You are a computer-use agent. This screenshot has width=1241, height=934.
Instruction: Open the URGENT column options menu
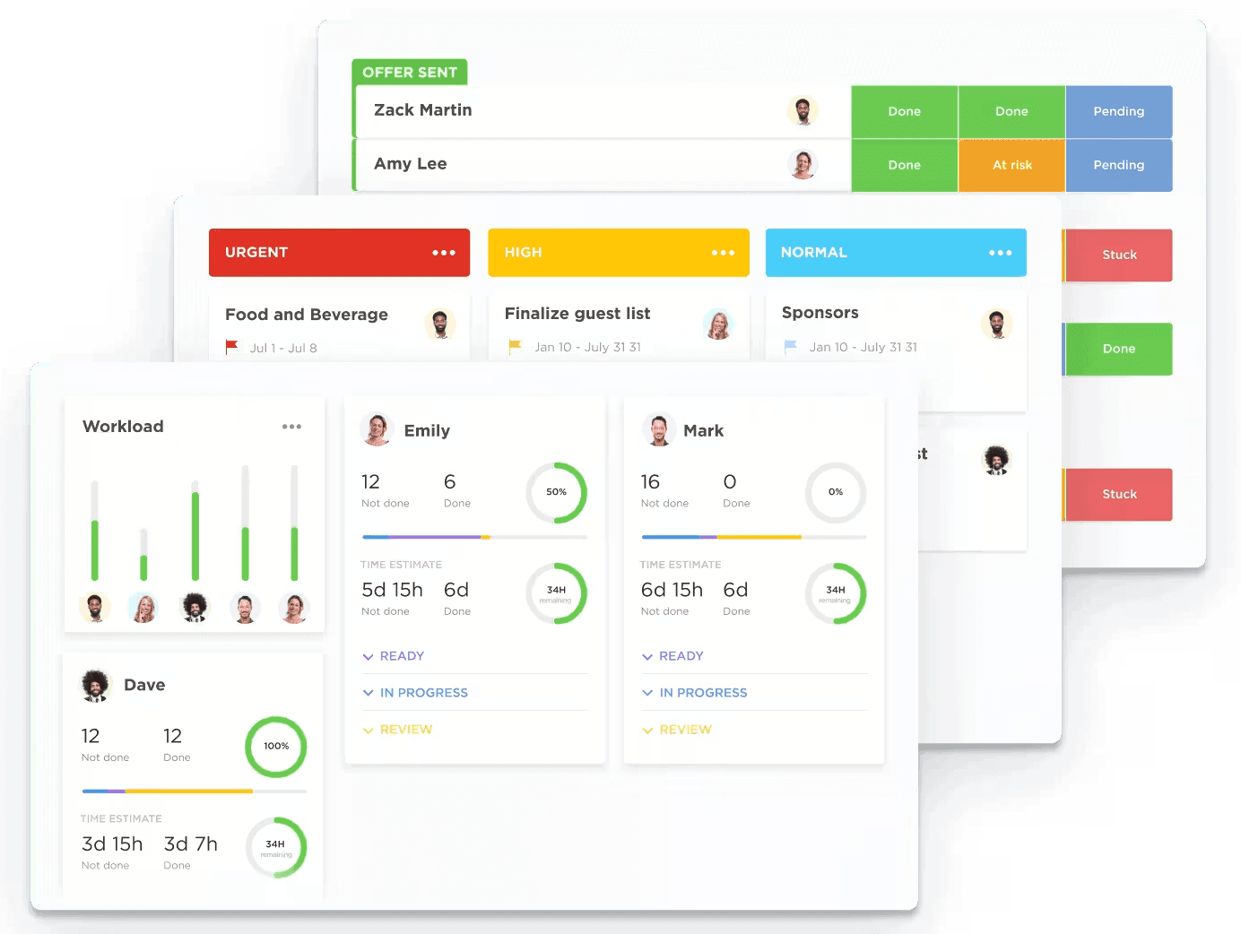click(x=444, y=253)
